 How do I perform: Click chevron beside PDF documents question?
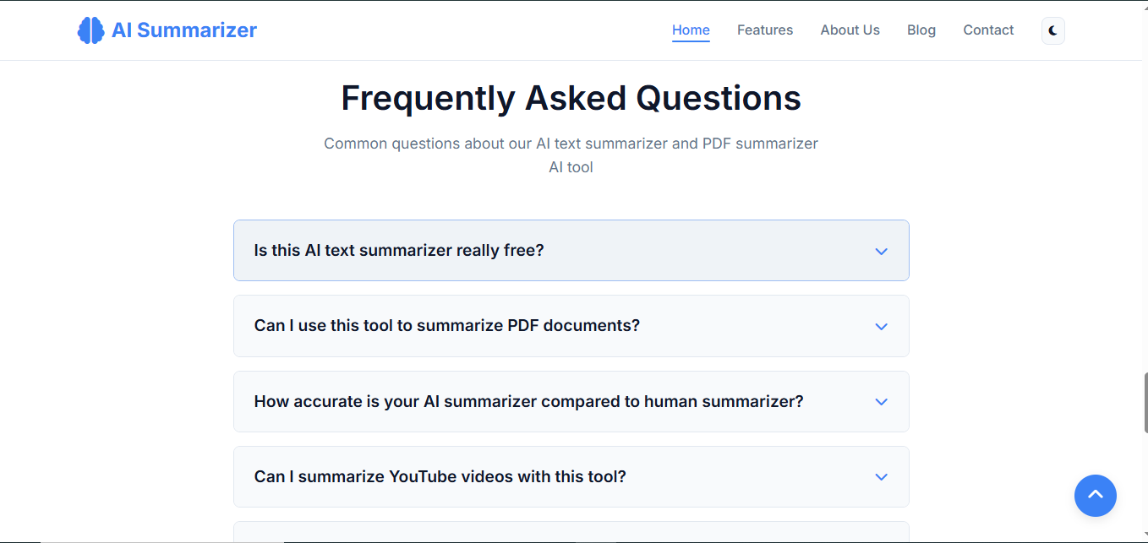tap(881, 327)
